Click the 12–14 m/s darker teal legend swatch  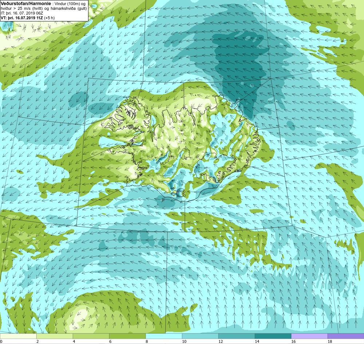(x=237, y=336)
